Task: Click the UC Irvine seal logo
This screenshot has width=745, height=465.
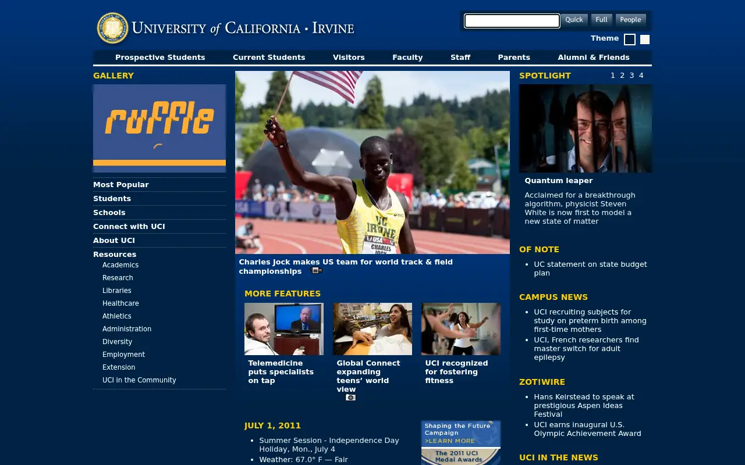Action: [x=113, y=28]
